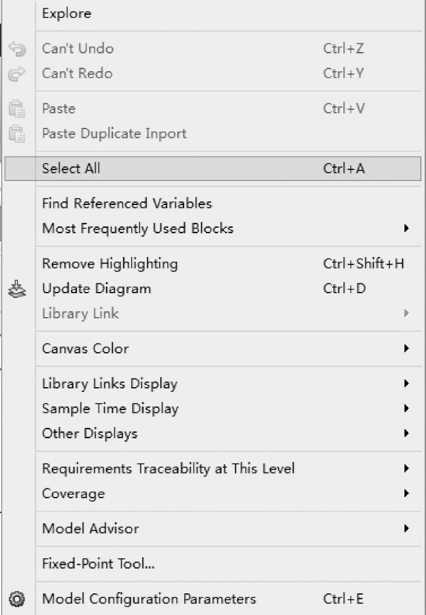
Task: Expand the Model Advisor submenu arrow
Action: (406, 529)
